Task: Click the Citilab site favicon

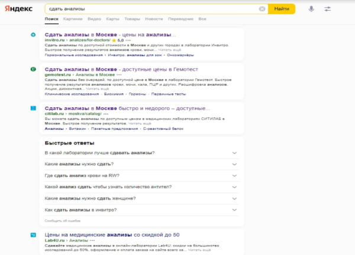Action: click(33, 109)
